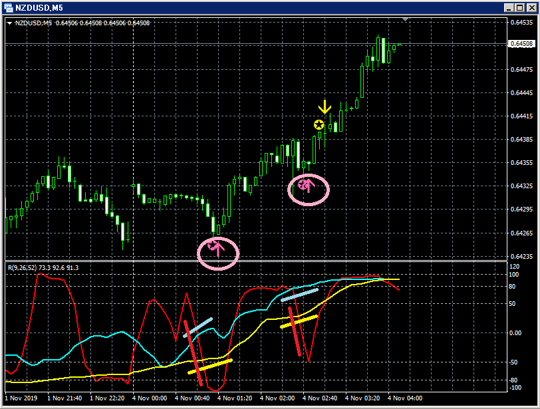Click indicator scale value 50
This screenshot has width=540, height=409.
click(513, 304)
